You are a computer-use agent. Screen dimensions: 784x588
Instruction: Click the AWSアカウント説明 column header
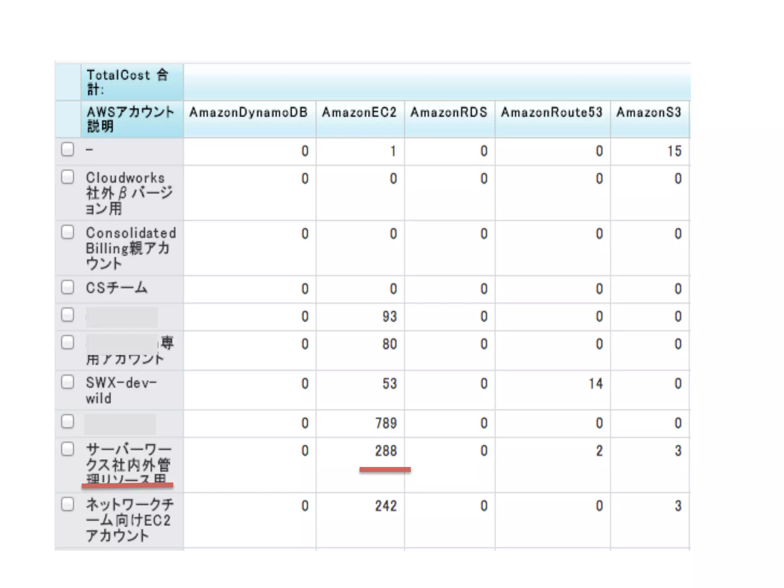pos(130,119)
